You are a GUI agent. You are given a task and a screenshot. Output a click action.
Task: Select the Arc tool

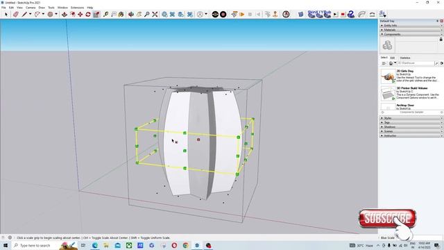click(37, 14)
